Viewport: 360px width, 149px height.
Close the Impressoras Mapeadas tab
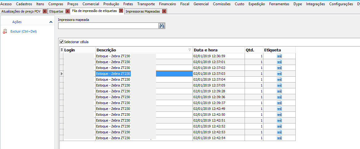pyautogui.click(x=164, y=11)
